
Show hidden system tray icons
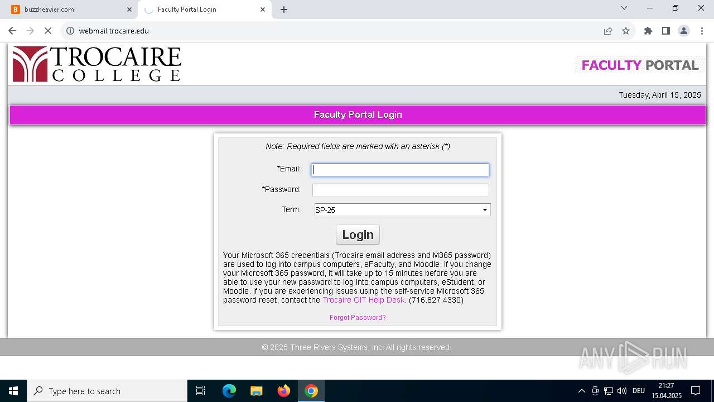[581, 391]
